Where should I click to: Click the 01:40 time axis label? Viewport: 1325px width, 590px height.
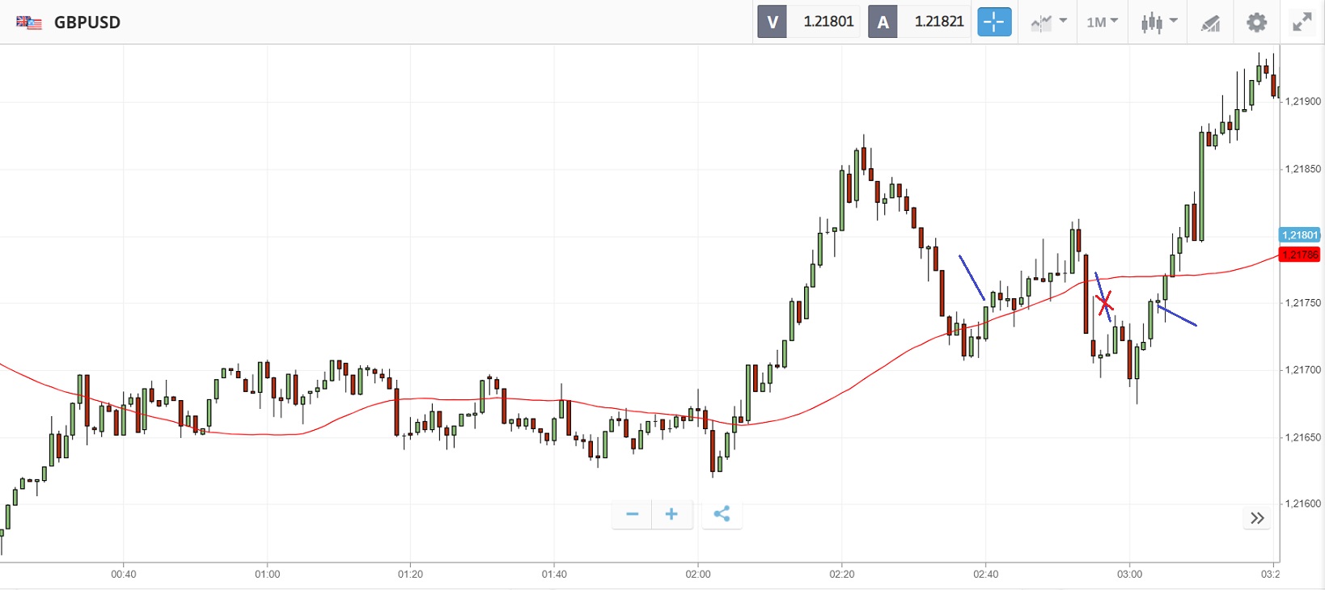click(554, 575)
